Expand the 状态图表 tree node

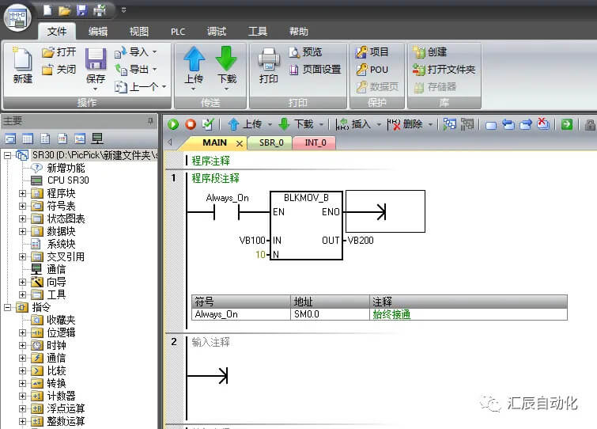tap(22, 218)
